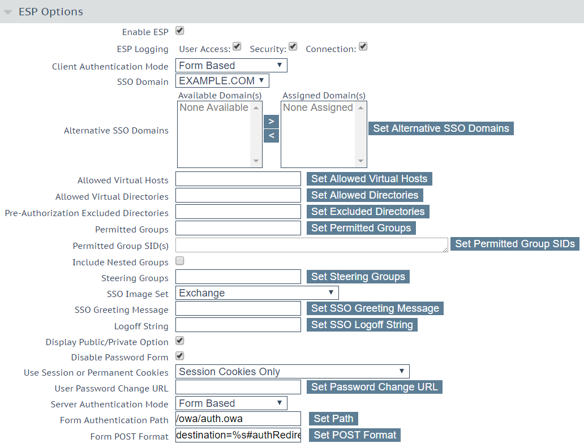Click the right arrow to assign a domain

(x=271, y=121)
